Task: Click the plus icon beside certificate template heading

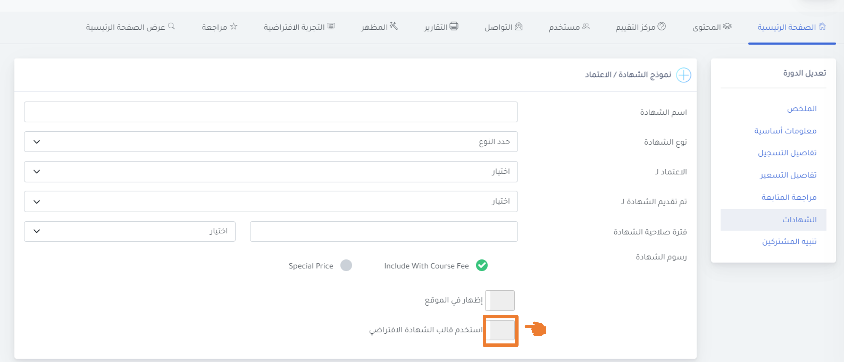Action: [684, 75]
